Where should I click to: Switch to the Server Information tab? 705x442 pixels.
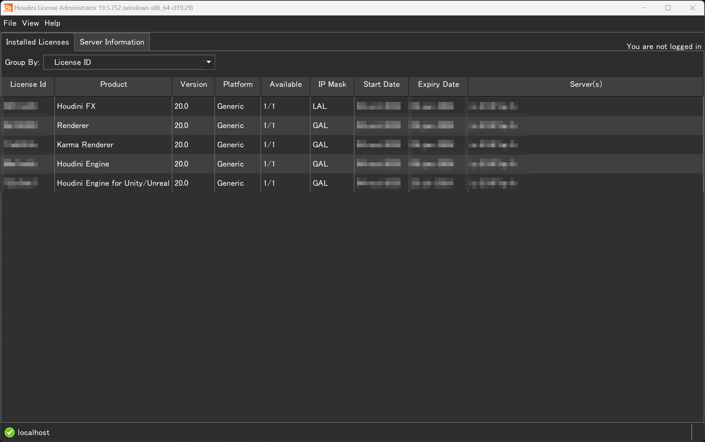click(x=112, y=42)
